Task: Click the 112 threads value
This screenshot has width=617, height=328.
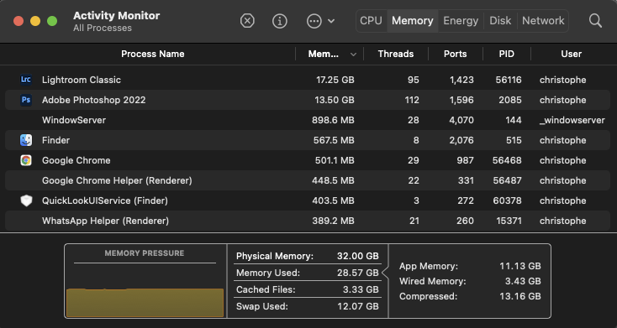Action: pos(412,100)
